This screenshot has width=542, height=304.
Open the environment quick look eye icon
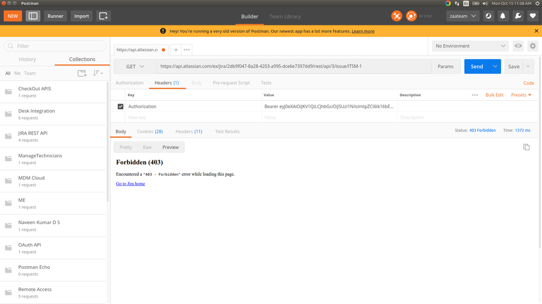pyautogui.click(x=518, y=46)
